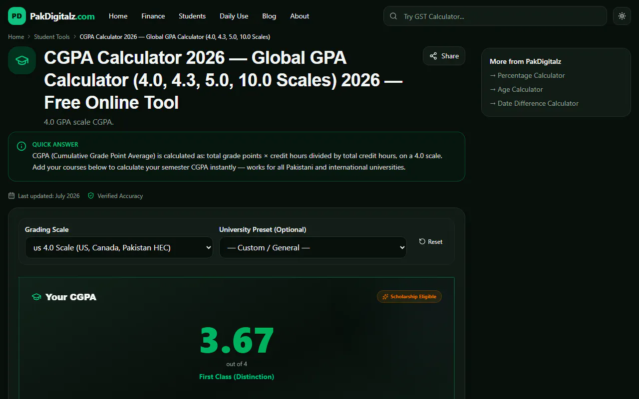Open the Date Difference Calculator link
Image resolution: width=639 pixels, height=399 pixels.
(x=534, y=103)
